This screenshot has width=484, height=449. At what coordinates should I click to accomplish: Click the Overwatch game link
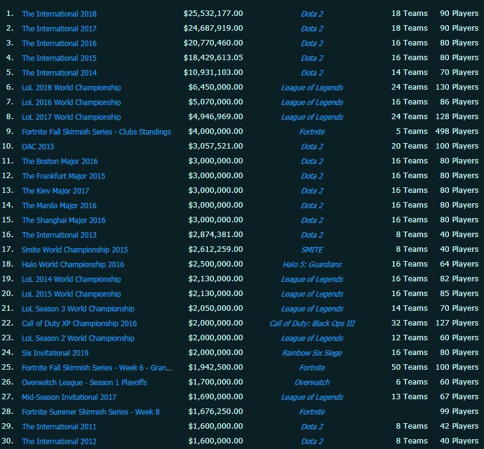point(312,383)
